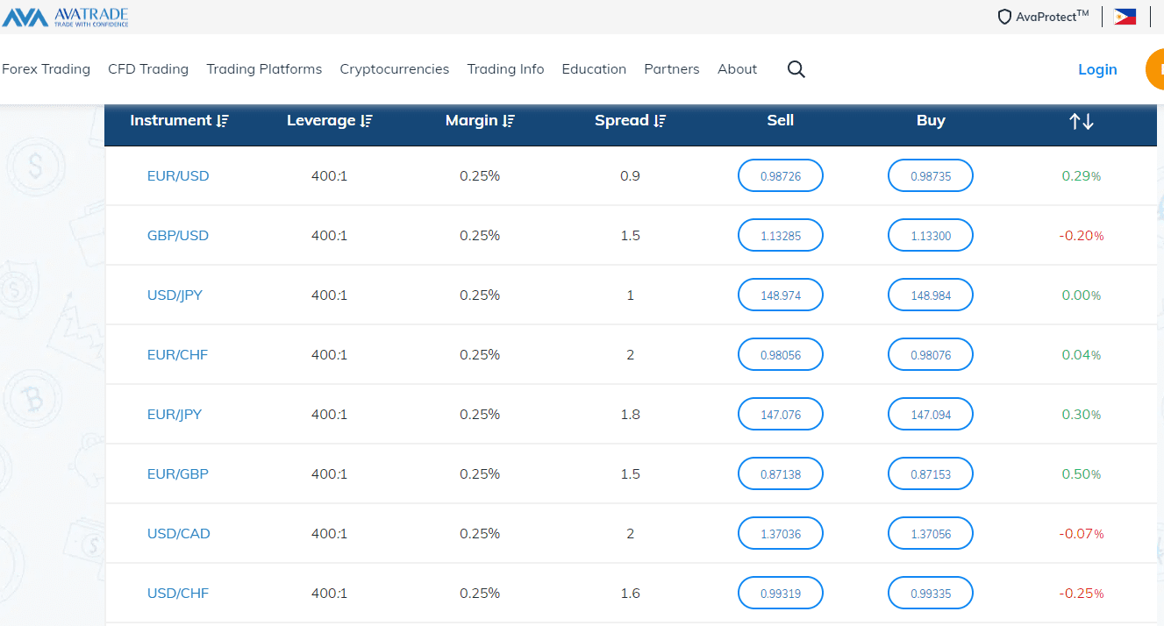The height and width of the screenshot is (626, 1164).
Task: Expand the About menu
Action: point(737,69)
